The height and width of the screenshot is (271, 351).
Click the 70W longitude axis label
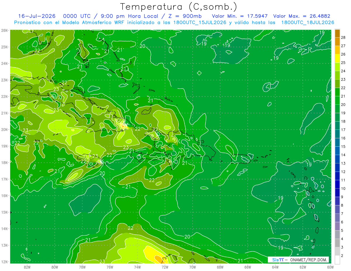click(x=192, y=267)
